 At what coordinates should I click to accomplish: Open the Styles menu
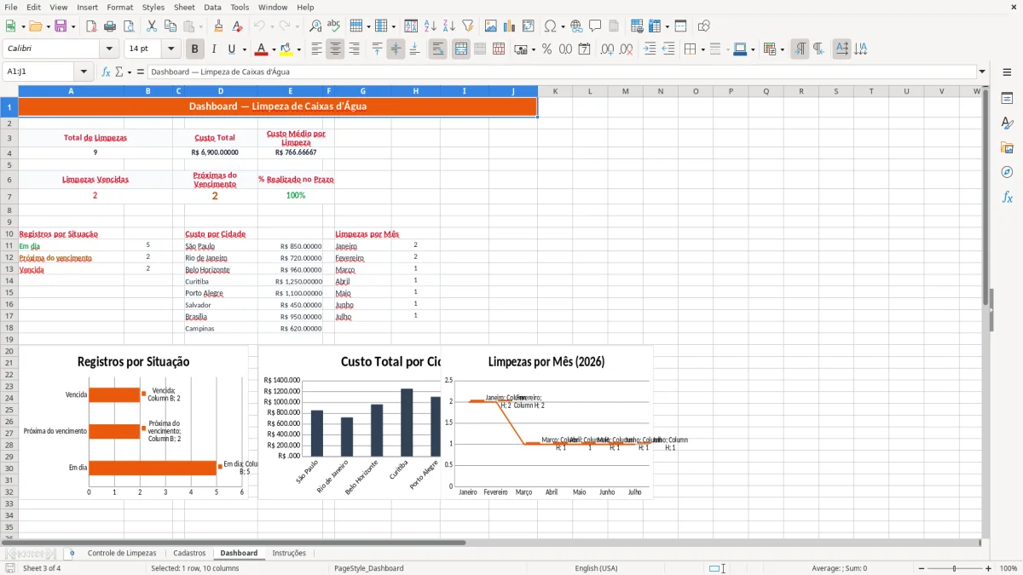[x=153, y=7]
